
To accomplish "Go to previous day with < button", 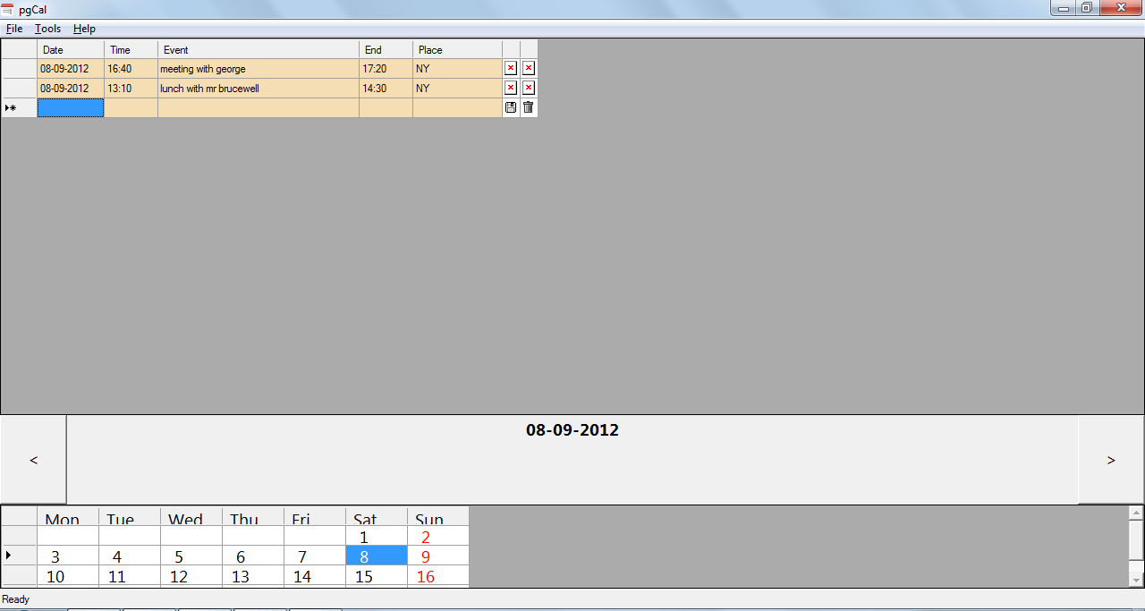I will [33, 460].
